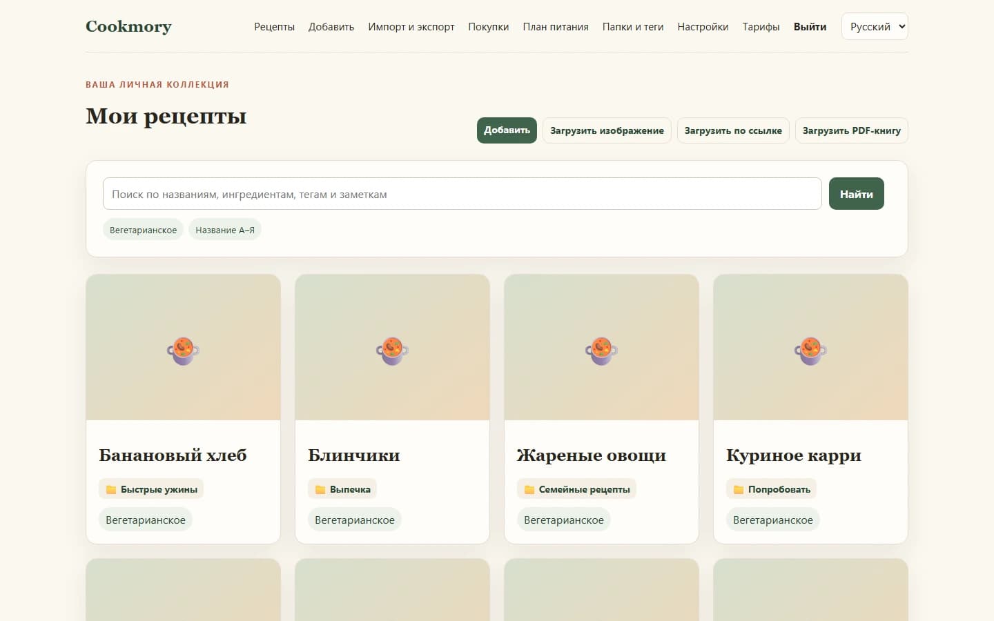Image resolution: width=994 pixels, height=621 pixels.
Task: Click folder icon next to Попробовать
Action: coord(739,489)
